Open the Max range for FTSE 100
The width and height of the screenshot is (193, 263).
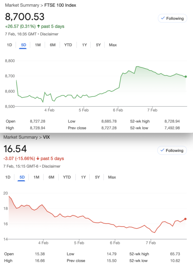(113, 45)
